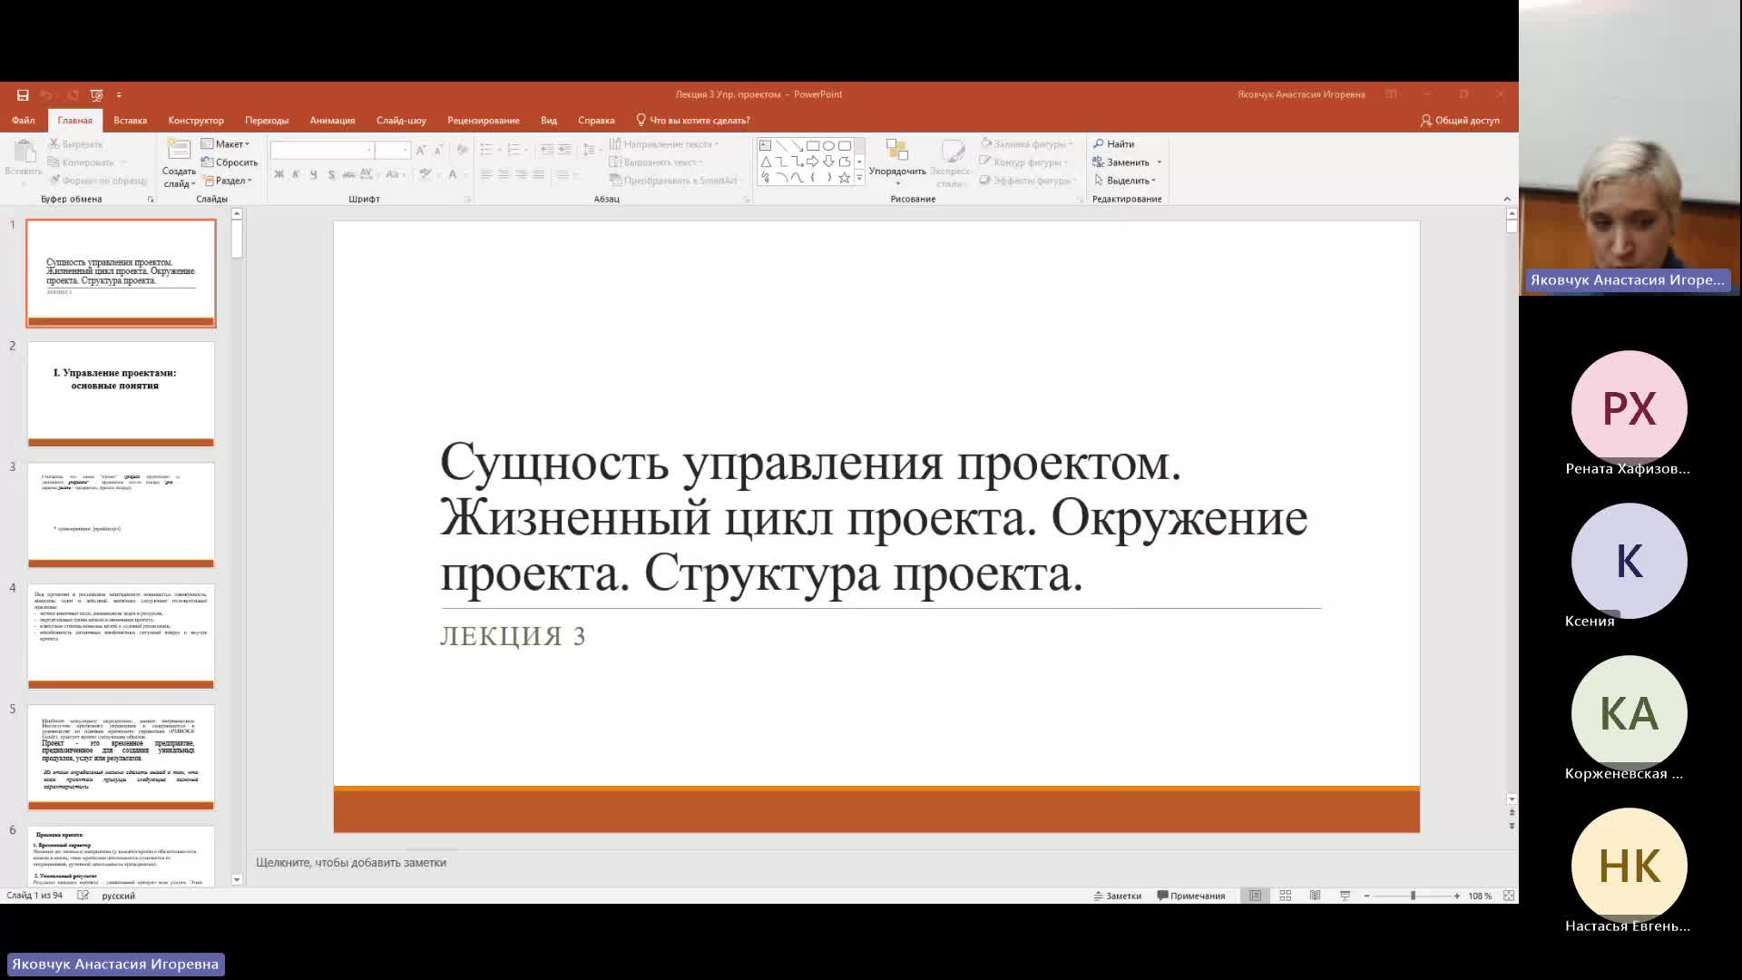Select slide 2 thumbnail 'Управление проектами'
This screenshot has width=1742, height=980.
point(121,394)
